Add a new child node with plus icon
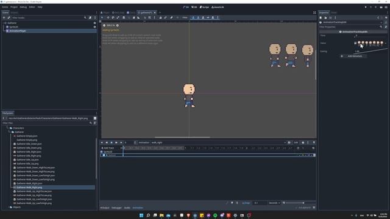The width and height of the screenshot is (390, 219). 4,18
